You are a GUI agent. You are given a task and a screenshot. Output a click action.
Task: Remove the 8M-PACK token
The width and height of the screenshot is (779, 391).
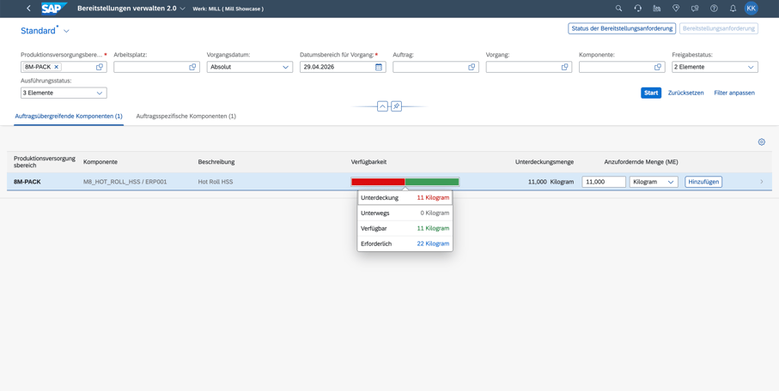click(x=56, y=67)
